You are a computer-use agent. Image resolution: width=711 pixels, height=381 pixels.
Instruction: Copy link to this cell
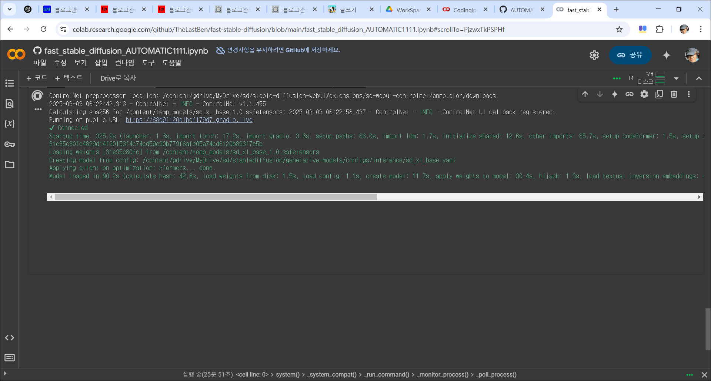[630, 94]
